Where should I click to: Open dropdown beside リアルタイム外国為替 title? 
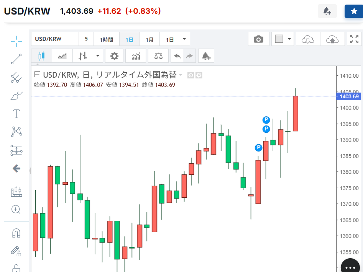tap(181, 75)
